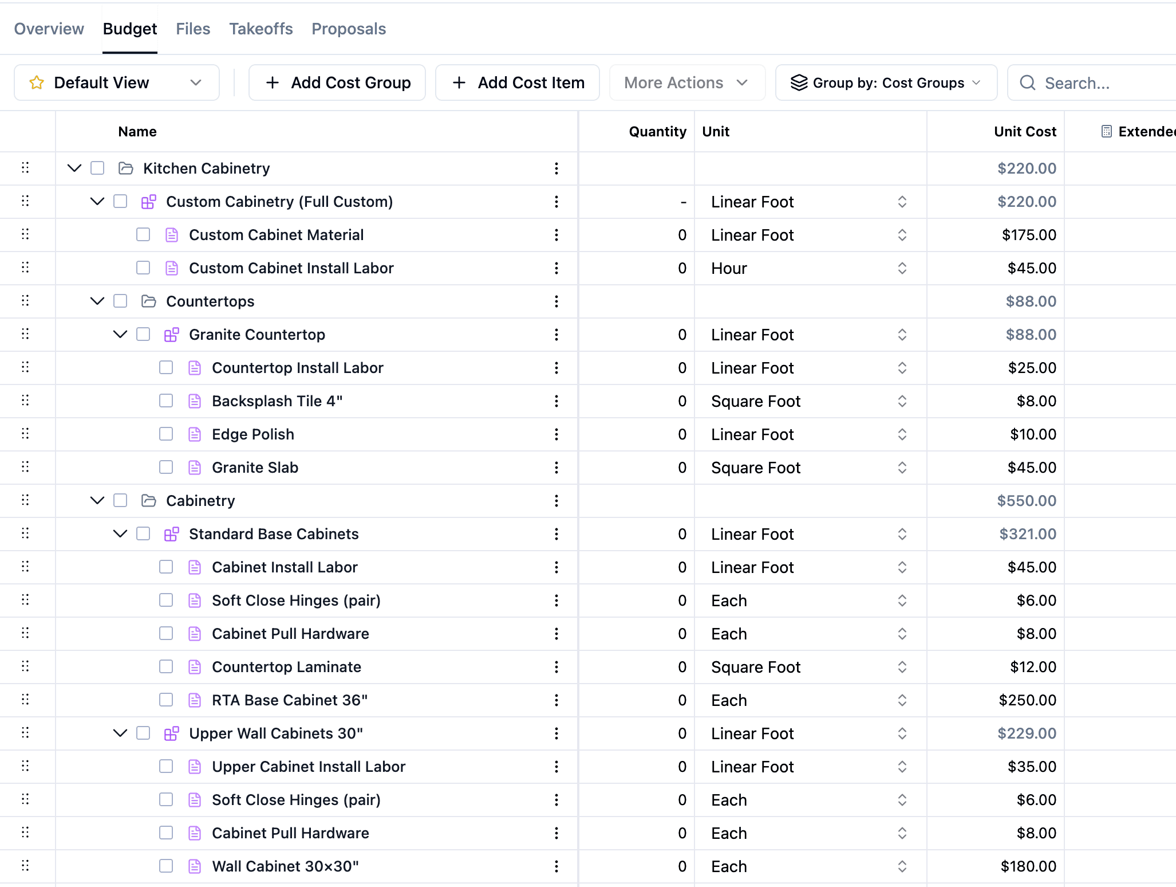Open unit dropdown for Custom Cabinet Install Labor
This screenshot has width=1176, height=887.
coord(902,268)
